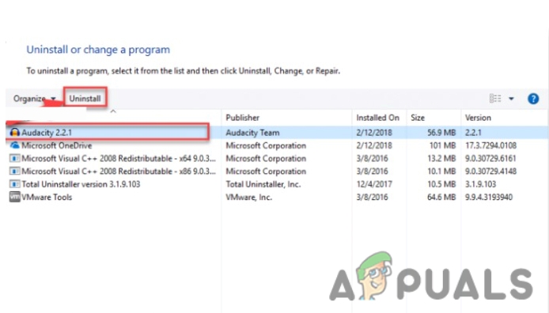
Task: Click version 9.9.4.3193940 cell
Action: [488, 197]
